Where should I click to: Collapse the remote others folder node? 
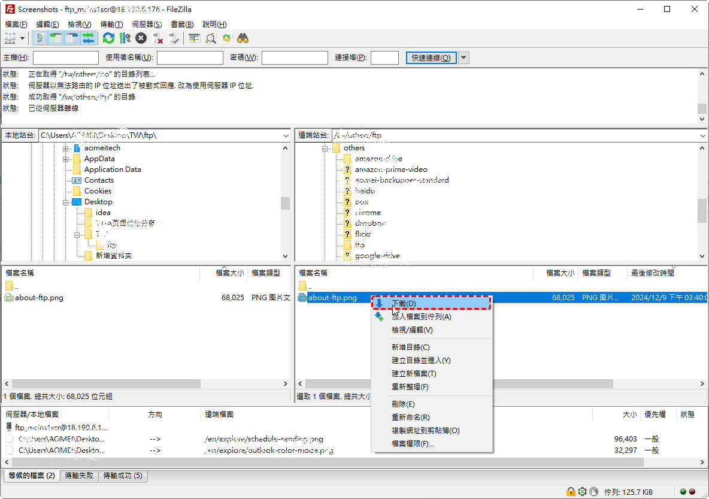(325, 149)
